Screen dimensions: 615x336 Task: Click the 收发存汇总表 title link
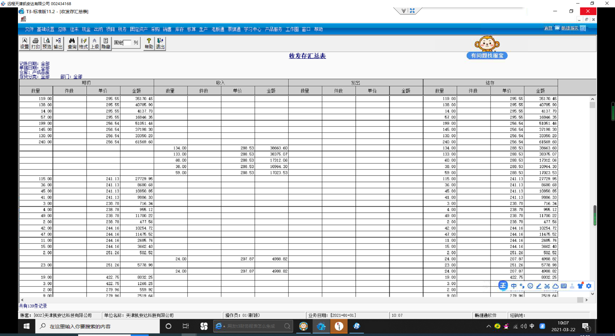[307, 56]
